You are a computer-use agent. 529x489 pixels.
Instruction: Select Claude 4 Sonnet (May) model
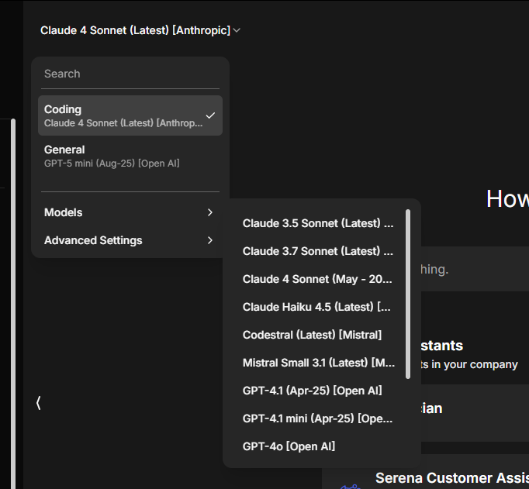[317, 279]
